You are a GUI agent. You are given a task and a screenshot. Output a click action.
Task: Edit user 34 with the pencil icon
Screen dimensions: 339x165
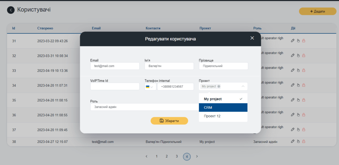293,85
